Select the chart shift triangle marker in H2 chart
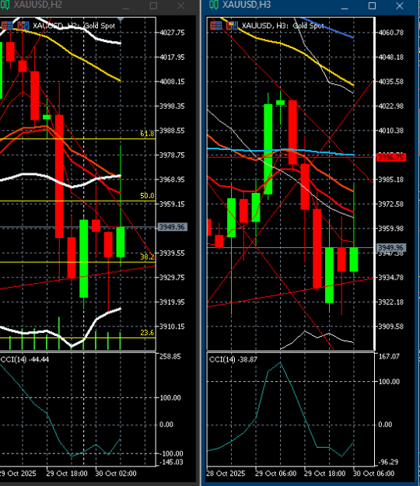The width and height of the screenshot is (420, 486). click(x=121, y=19)
